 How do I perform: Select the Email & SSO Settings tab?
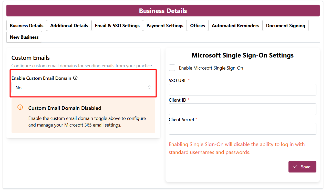[117, 26]
